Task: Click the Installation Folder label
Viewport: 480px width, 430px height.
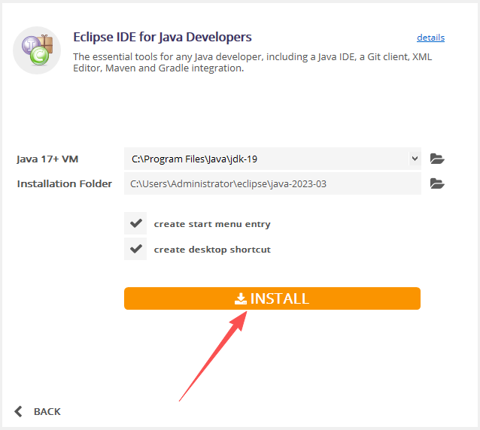Action: coord(65,184)
